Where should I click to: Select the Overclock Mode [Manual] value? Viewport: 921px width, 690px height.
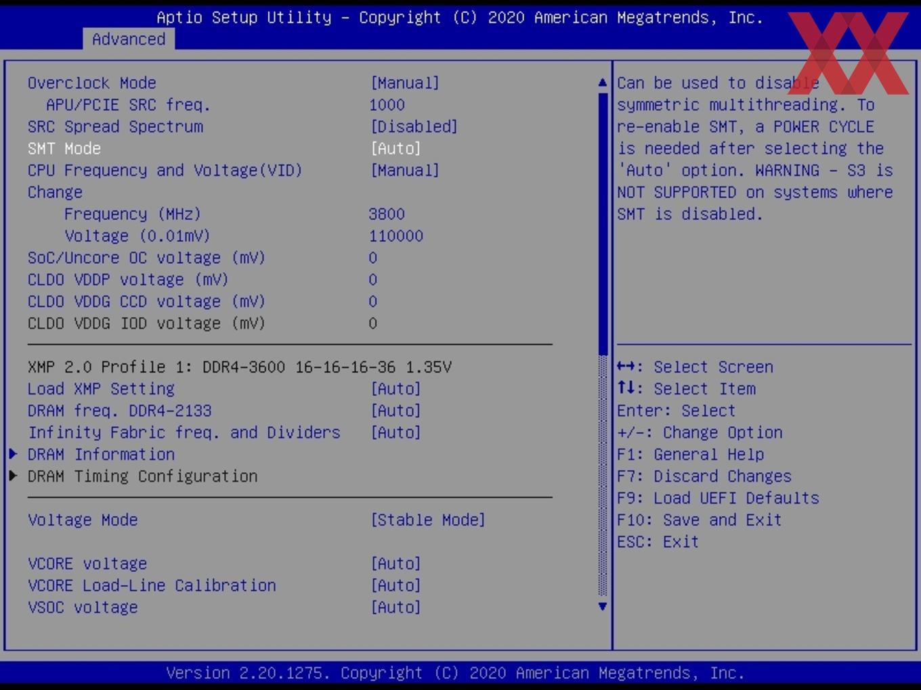point(405,83)
